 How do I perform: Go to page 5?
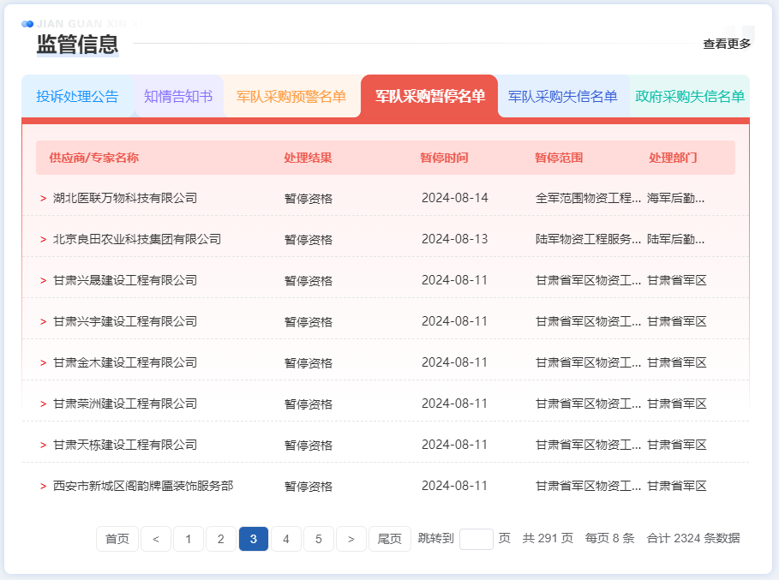[319, 539]
